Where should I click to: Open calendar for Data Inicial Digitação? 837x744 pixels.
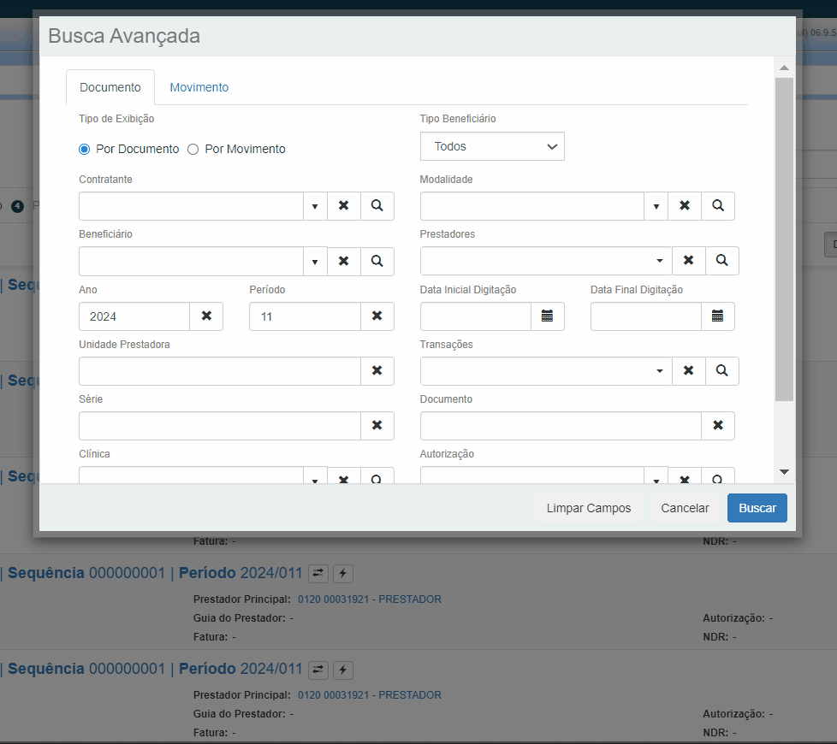(x=547, y=316)
